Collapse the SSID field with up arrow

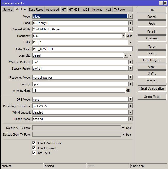130,42
